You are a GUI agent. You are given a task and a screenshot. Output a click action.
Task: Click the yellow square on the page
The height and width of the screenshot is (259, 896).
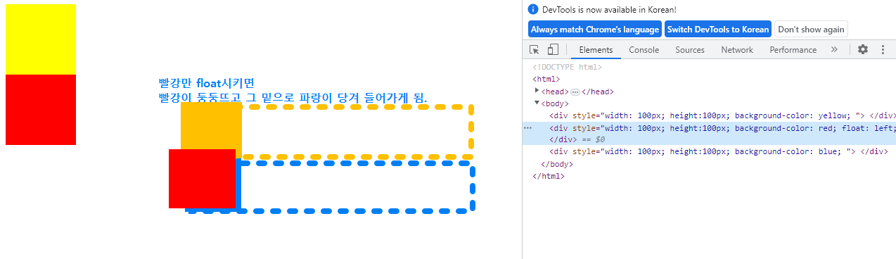tap(41, 39)
